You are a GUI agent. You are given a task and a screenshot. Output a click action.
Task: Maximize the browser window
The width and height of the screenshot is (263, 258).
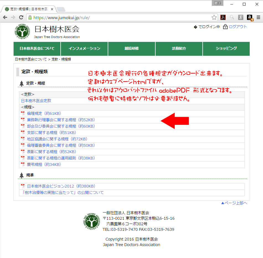click(244, 4)
